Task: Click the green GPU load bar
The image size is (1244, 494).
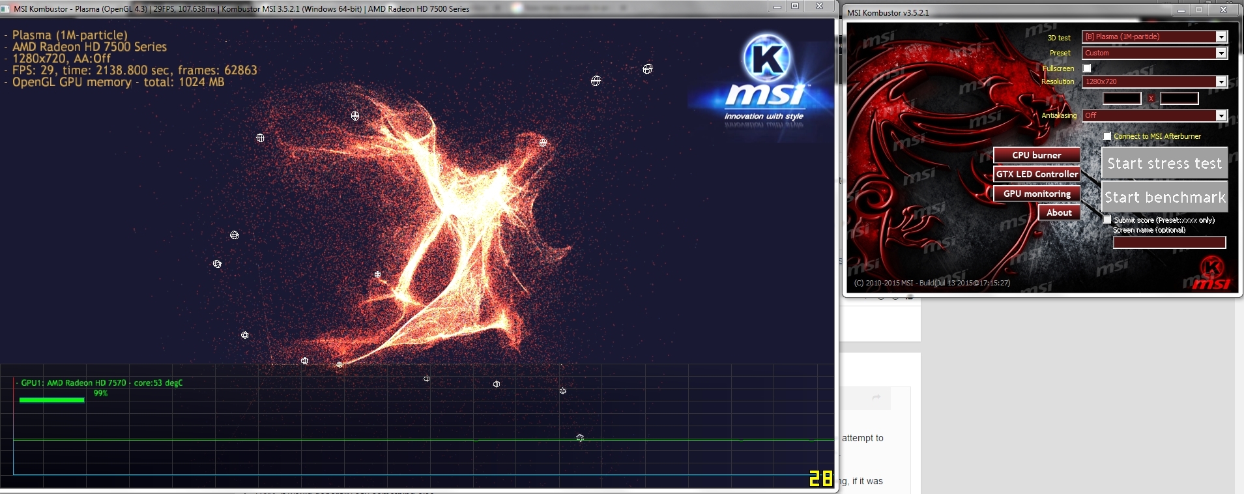Action: pyautogui.click(x=52, y=400)
